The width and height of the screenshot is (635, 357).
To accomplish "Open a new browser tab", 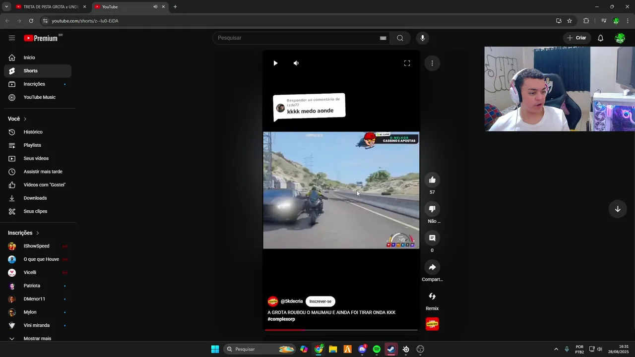I will point(175,7).
